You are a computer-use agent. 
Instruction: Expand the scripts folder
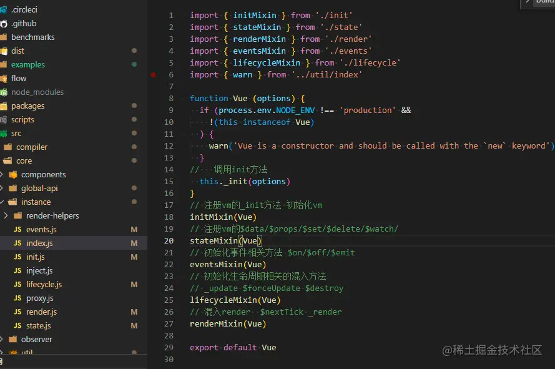tap(22, 120)
